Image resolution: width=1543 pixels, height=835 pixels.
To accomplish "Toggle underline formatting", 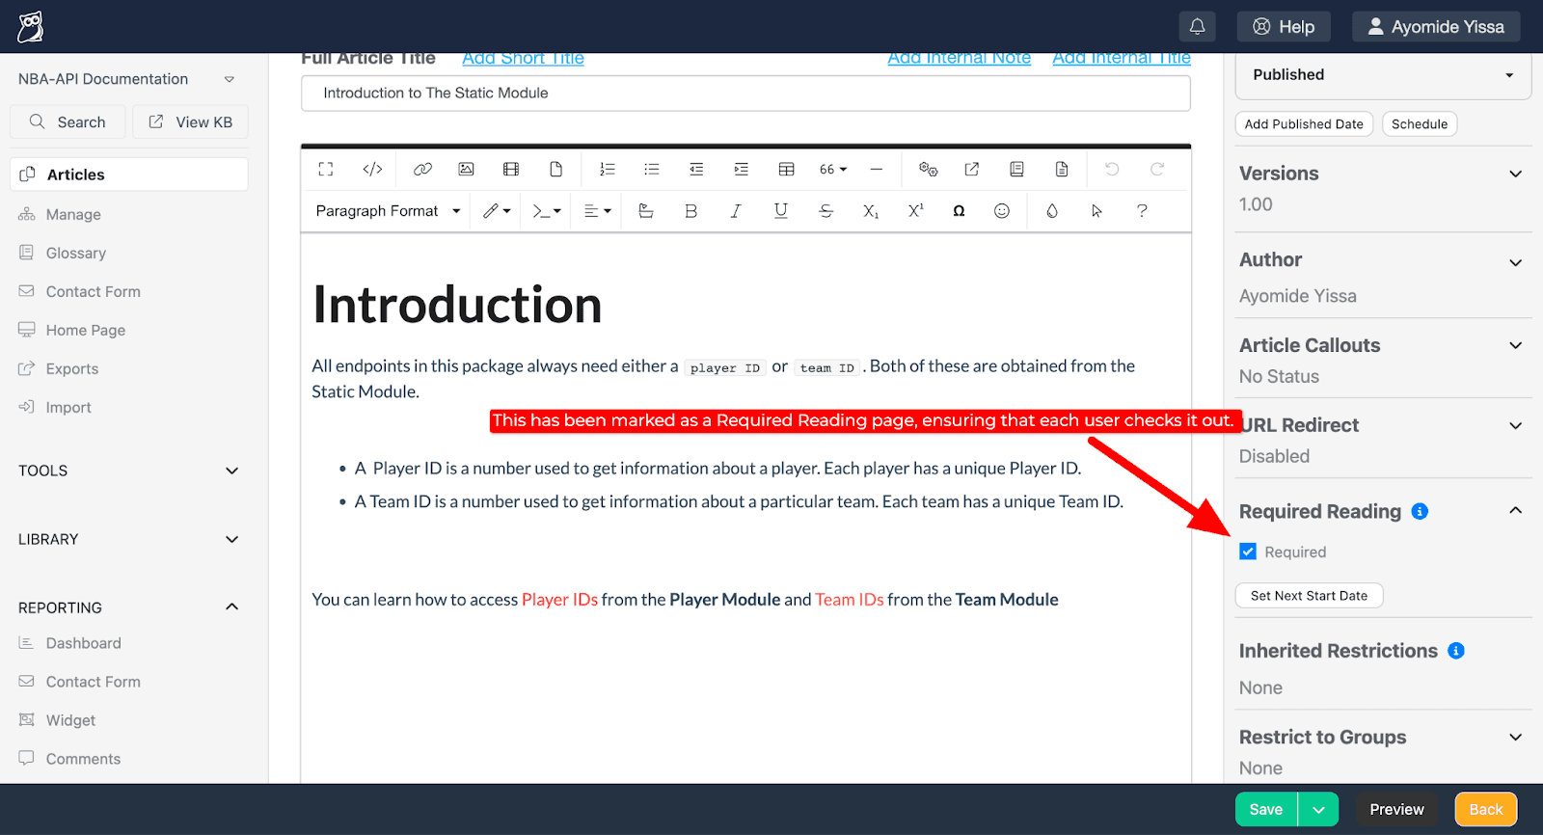I will tap(781, 211).
